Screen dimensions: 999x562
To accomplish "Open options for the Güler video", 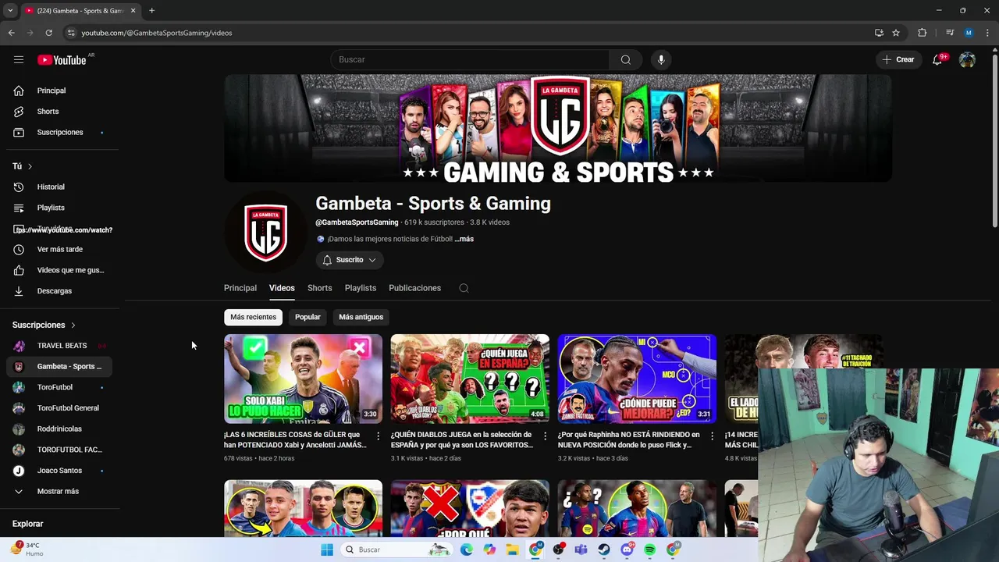I will 379,436.
